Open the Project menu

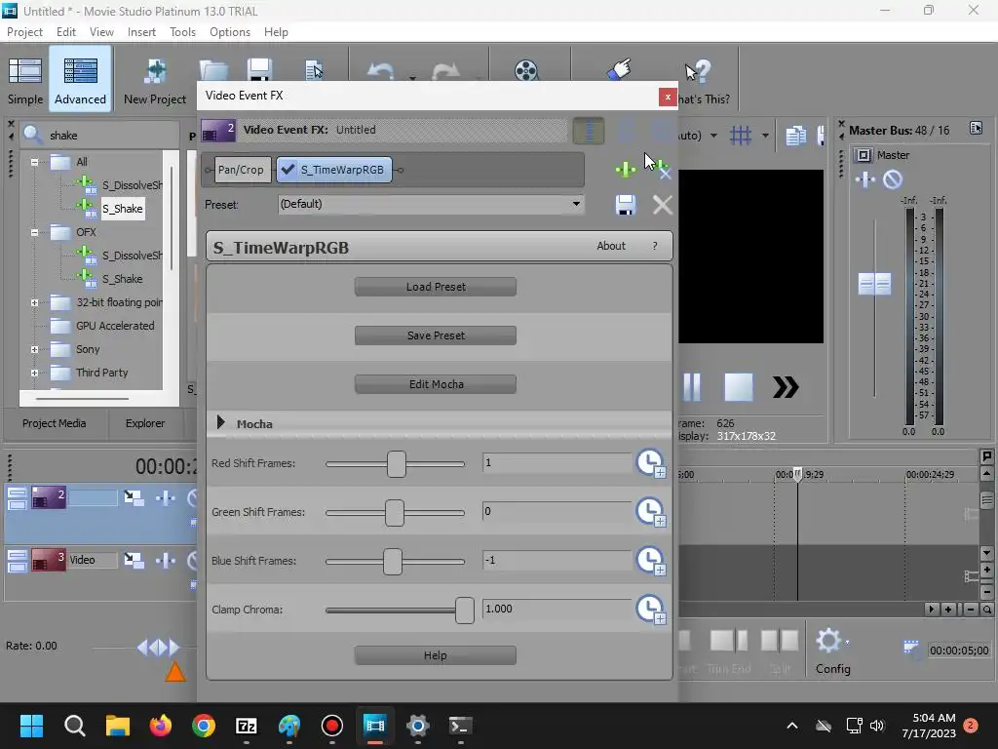pyautogui.click(x=24, y=32)
